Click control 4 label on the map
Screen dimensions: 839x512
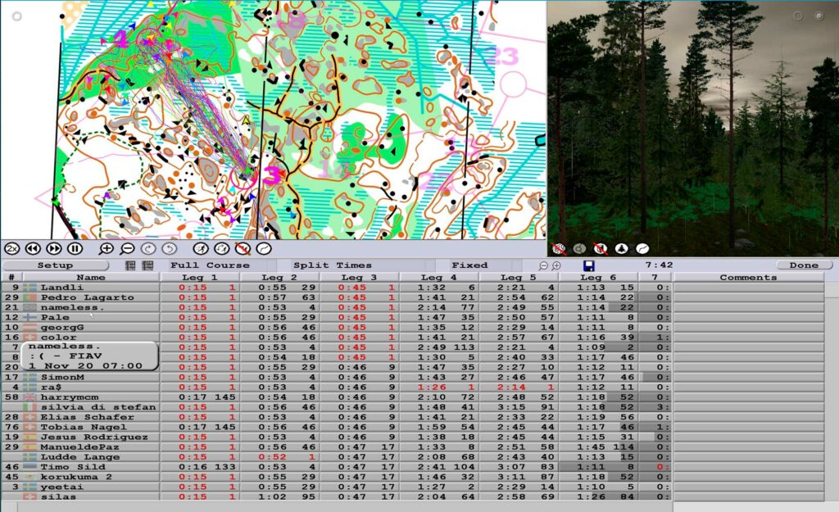pos(121,39)
